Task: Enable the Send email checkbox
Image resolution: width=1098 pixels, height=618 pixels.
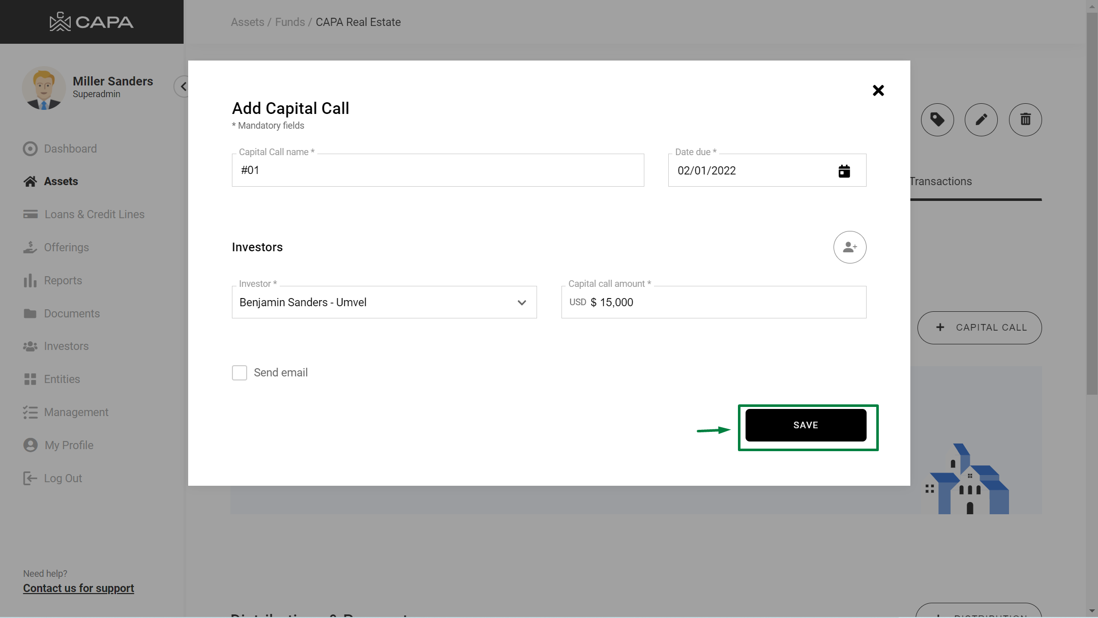Action: coord(240,373)
